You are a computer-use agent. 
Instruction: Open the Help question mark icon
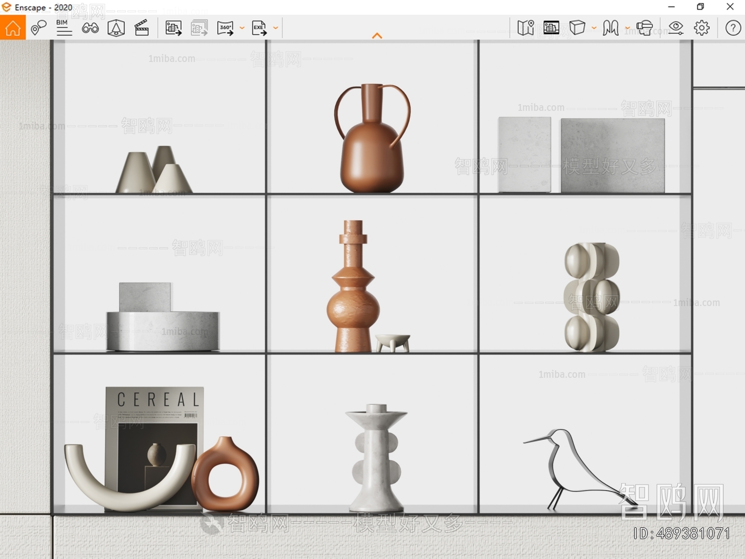pyautogui.click(x=733, y=28)
